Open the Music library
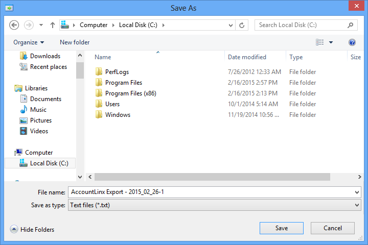 point(38,110)
